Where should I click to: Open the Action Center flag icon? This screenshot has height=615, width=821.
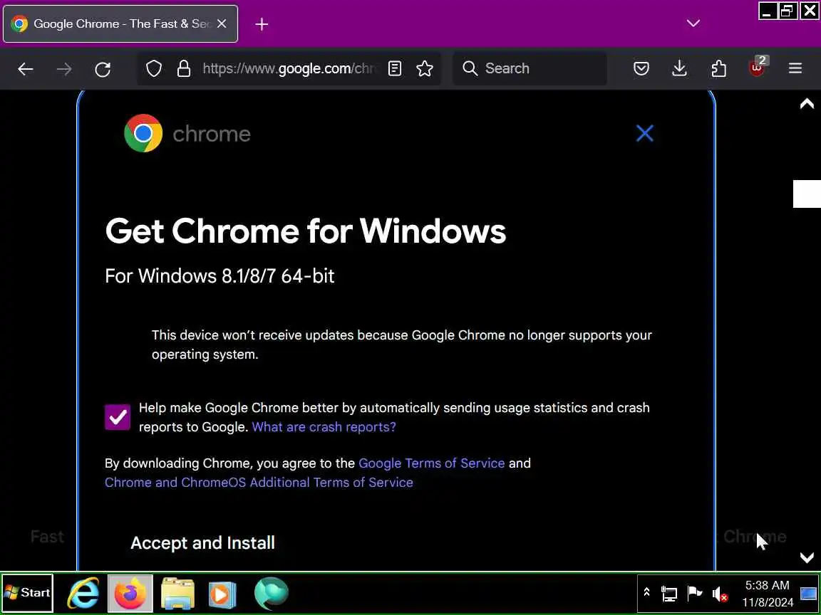[694, 593]
